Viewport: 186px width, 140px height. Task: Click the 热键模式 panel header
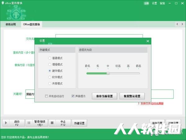[x=57, y=50]
